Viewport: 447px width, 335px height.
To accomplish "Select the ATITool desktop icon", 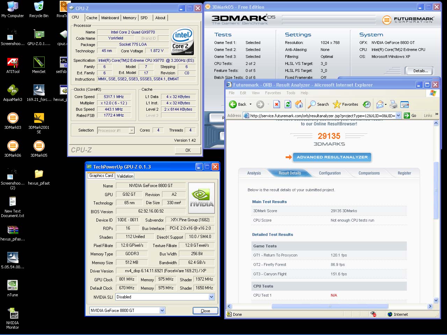I will click(13, 65).
